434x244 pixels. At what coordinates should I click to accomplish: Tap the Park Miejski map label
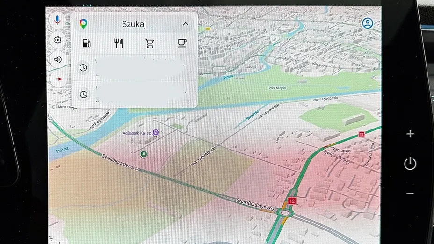[x=277, y=88]
